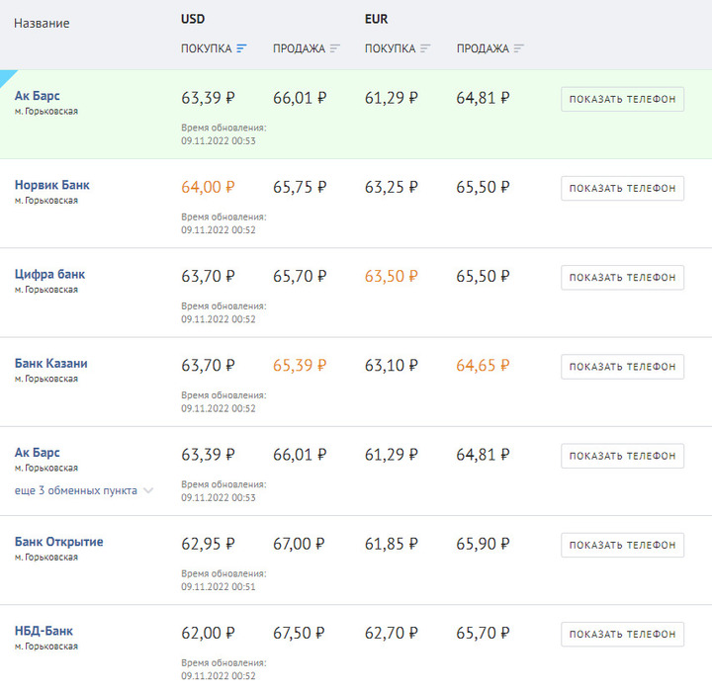
Task: Sort by USD Продажа sort icon
Action: [335, 48]
